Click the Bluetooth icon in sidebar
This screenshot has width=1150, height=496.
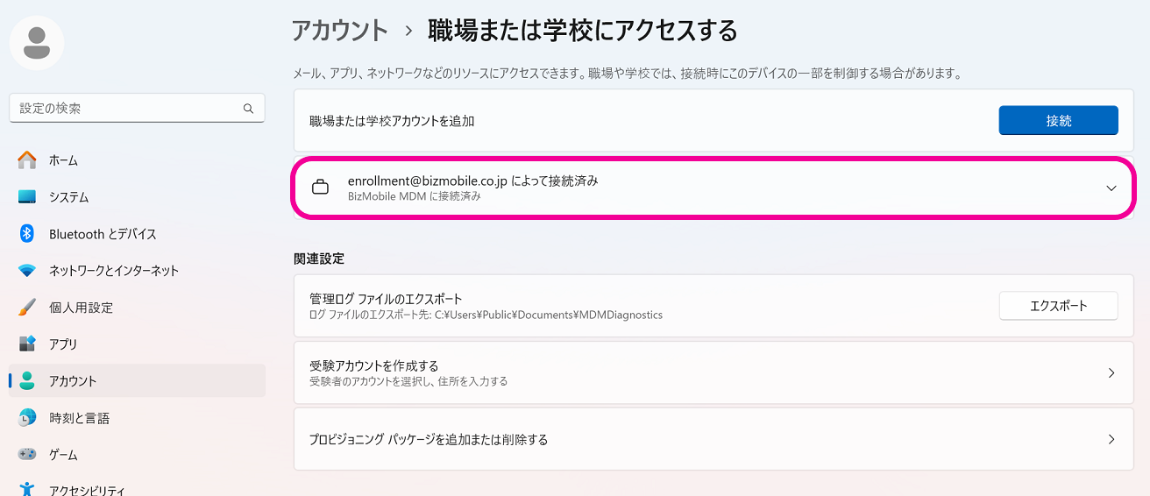[27, 234]
